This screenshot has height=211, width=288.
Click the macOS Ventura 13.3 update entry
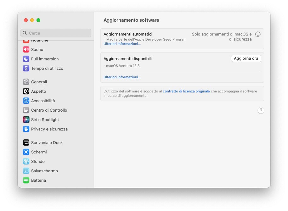(x=123, y=66)
